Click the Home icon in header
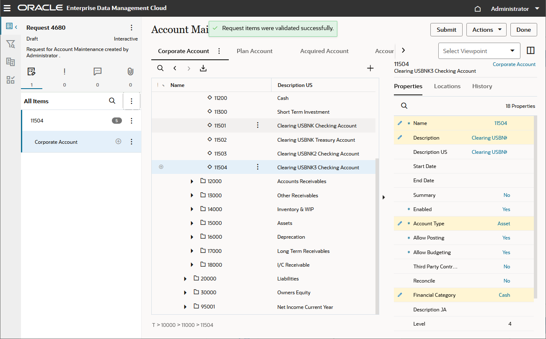 [x=477, y=9]
